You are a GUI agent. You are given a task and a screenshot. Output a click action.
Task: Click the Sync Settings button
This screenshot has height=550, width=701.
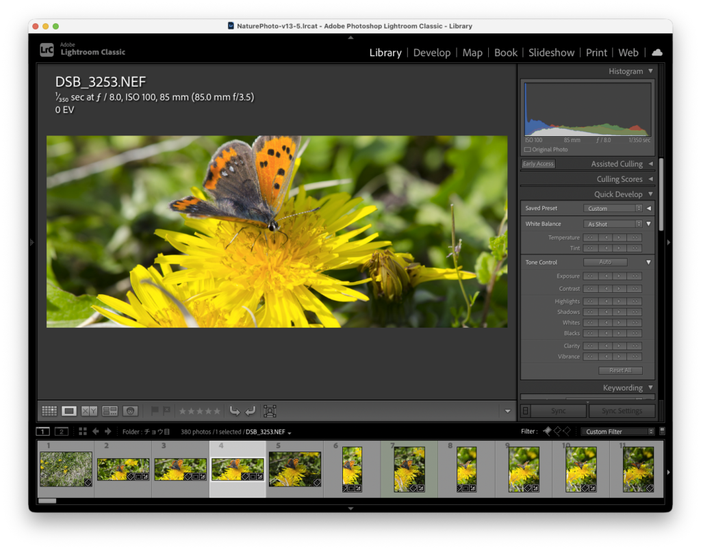tap(622, 410)
